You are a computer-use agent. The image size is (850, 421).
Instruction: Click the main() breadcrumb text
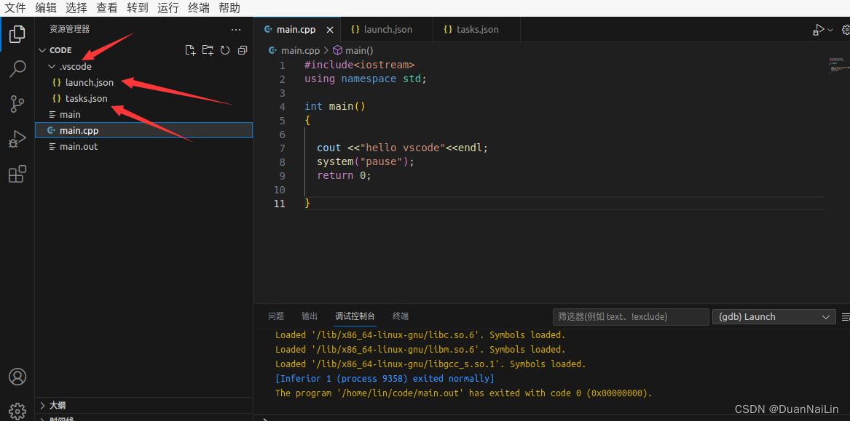[x=359, y=50]
